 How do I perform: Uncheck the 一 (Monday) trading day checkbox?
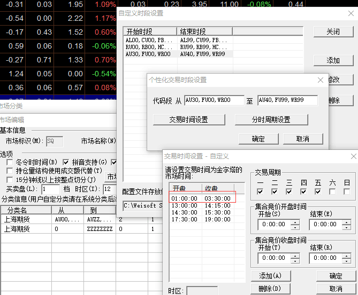[x=260, y=192]
